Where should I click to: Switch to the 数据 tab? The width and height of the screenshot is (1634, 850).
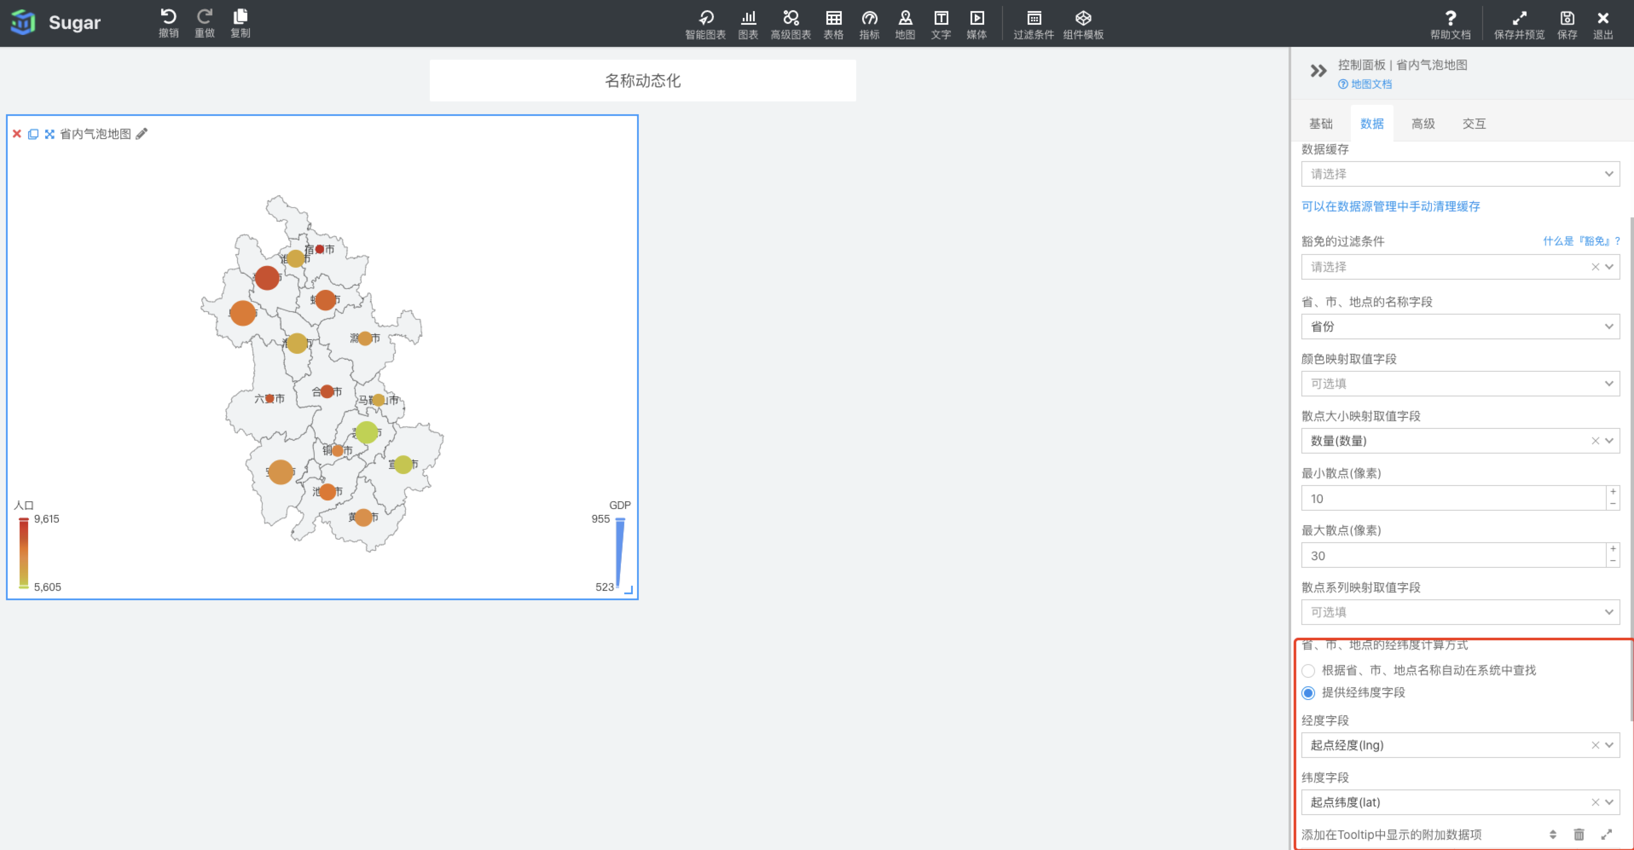point(1371,124)
